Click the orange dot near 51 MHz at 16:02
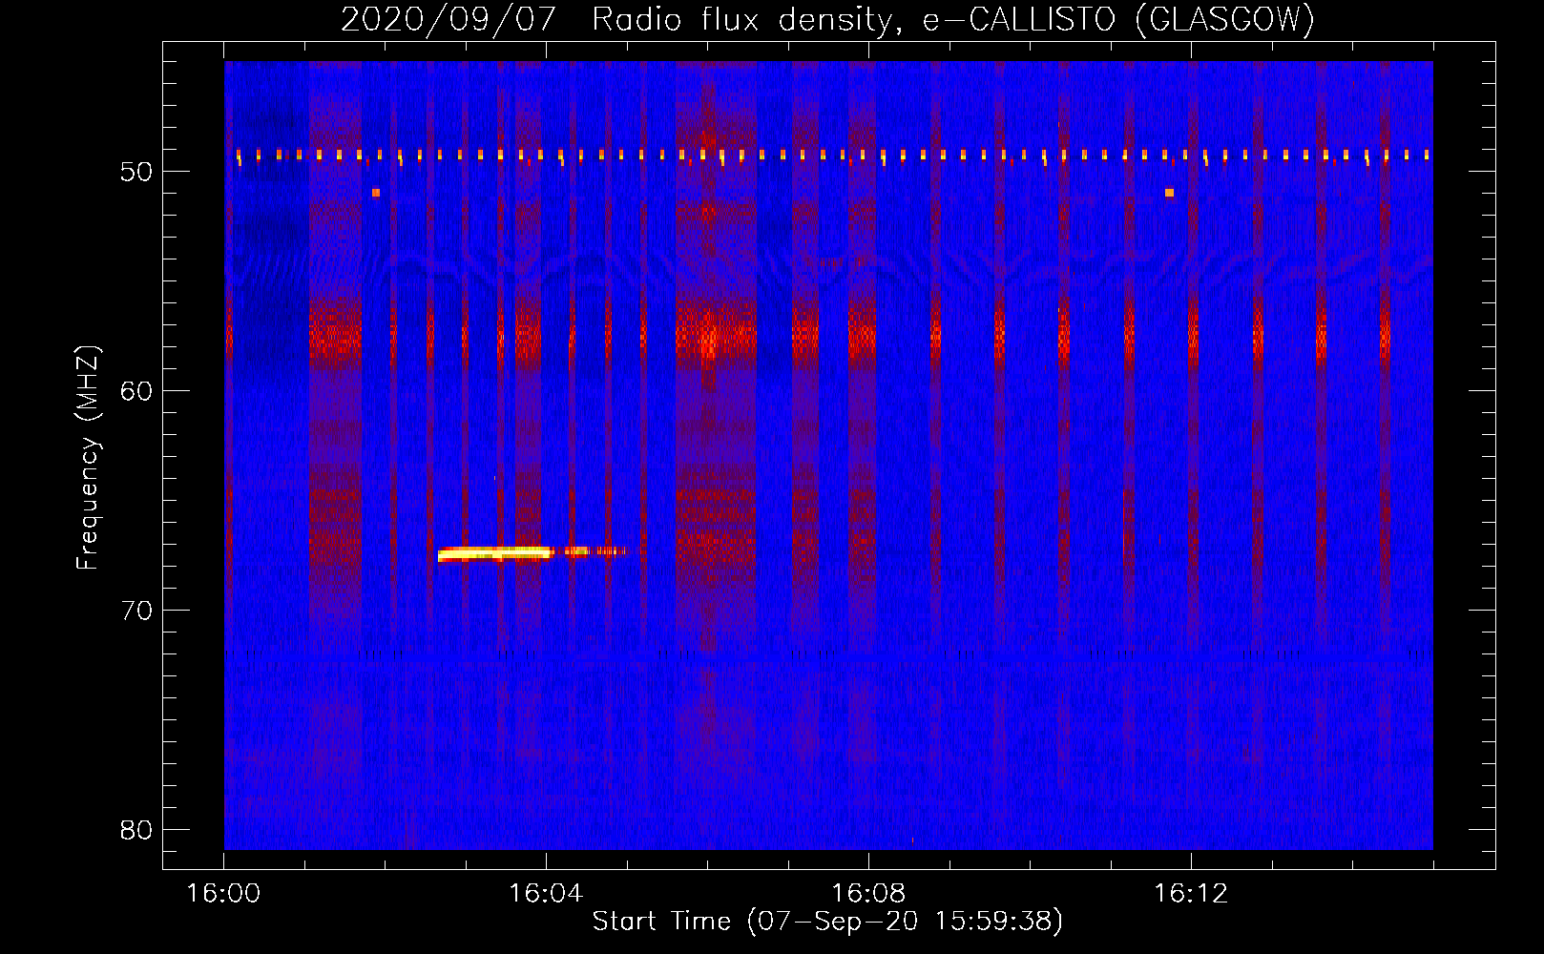 coord(376,193)
